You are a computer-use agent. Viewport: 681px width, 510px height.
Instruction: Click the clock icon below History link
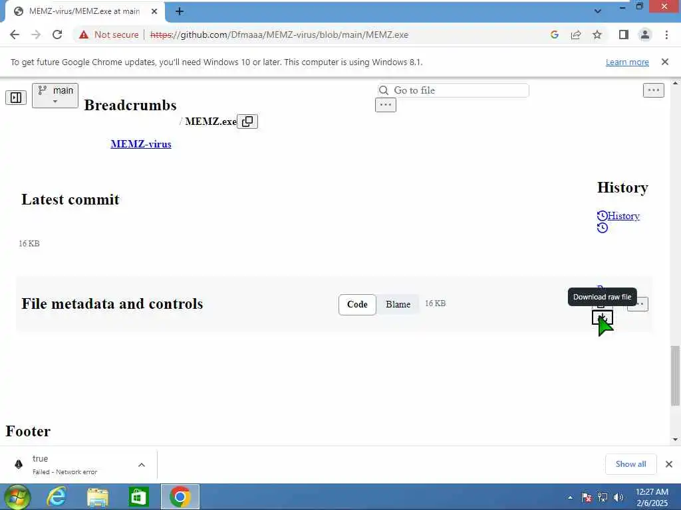602,228
